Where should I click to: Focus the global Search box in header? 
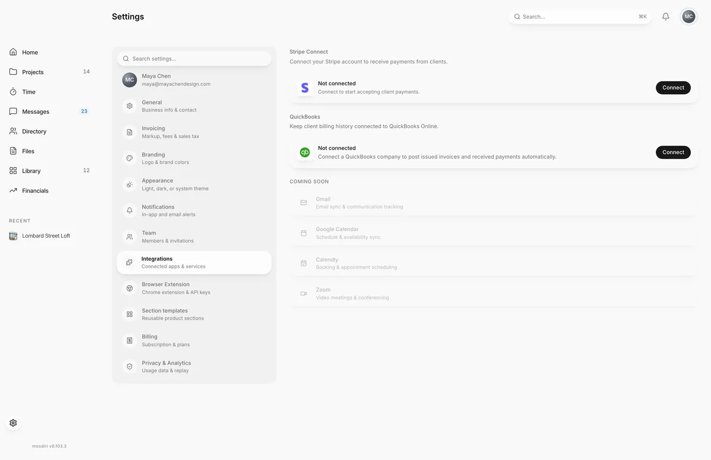(x=580, y=17)
